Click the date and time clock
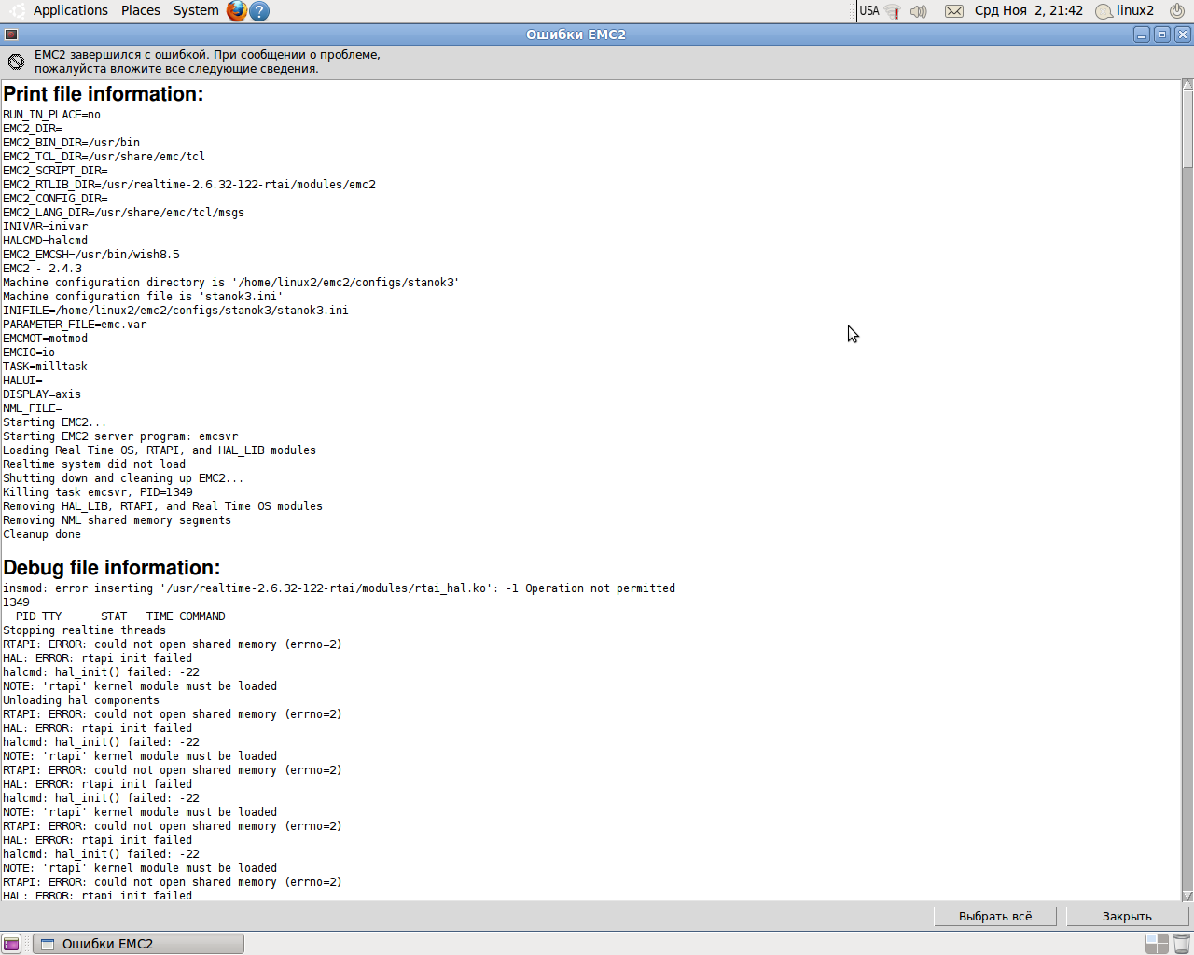The height and width of the screenshot is (955, 1194). pyautogui.click(x=1029, y=11)
